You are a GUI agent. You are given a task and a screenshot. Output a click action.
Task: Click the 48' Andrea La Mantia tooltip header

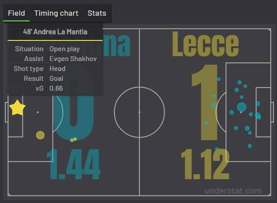(55, 32)
